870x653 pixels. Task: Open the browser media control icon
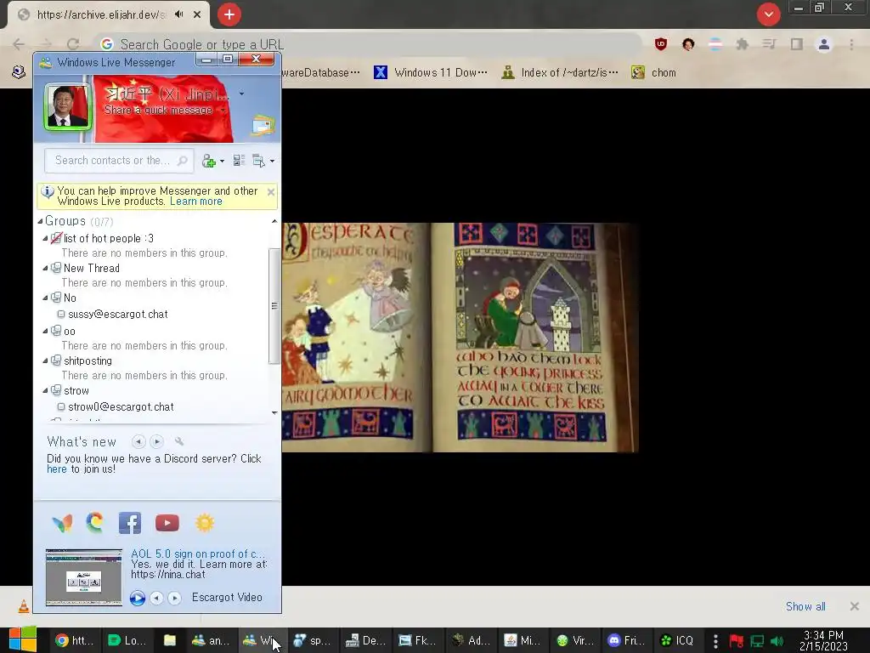tap(770, 44)
